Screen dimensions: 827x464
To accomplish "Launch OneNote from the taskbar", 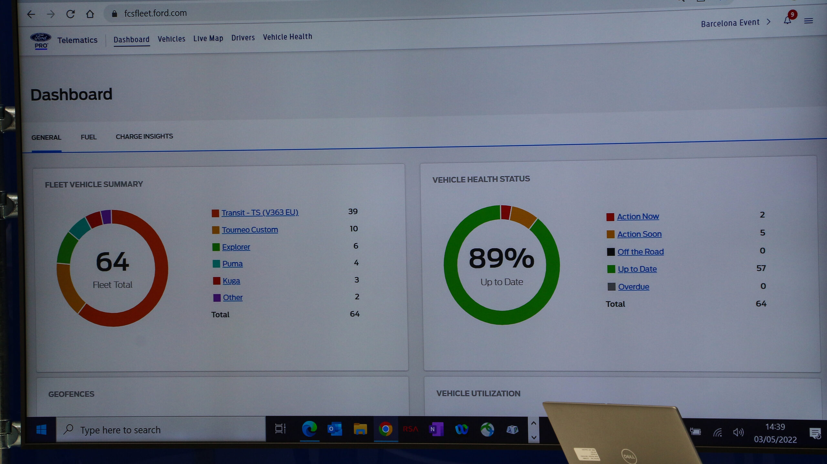I will (436, 429).
